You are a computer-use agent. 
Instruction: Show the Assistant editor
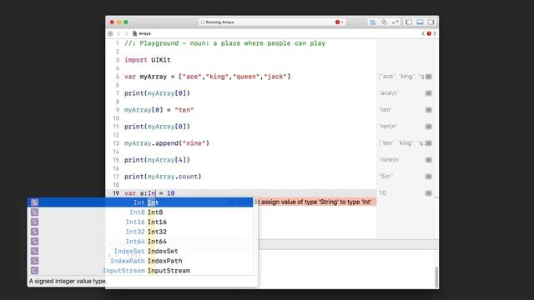[x=384, y=22]
